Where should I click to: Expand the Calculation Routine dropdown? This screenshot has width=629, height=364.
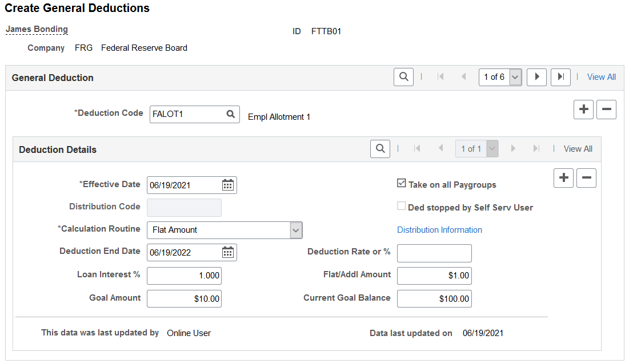[295, 230]
